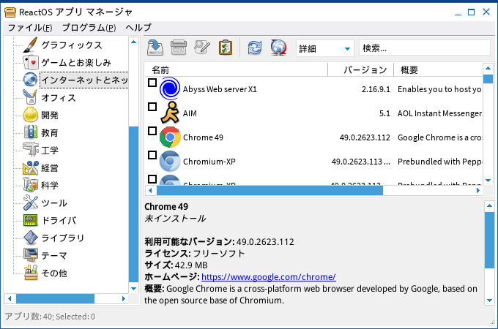Screen dimensions: 498x329
Task: Select the ゲームとお楽しみ cards icon
Action: (x=31, y=62)
